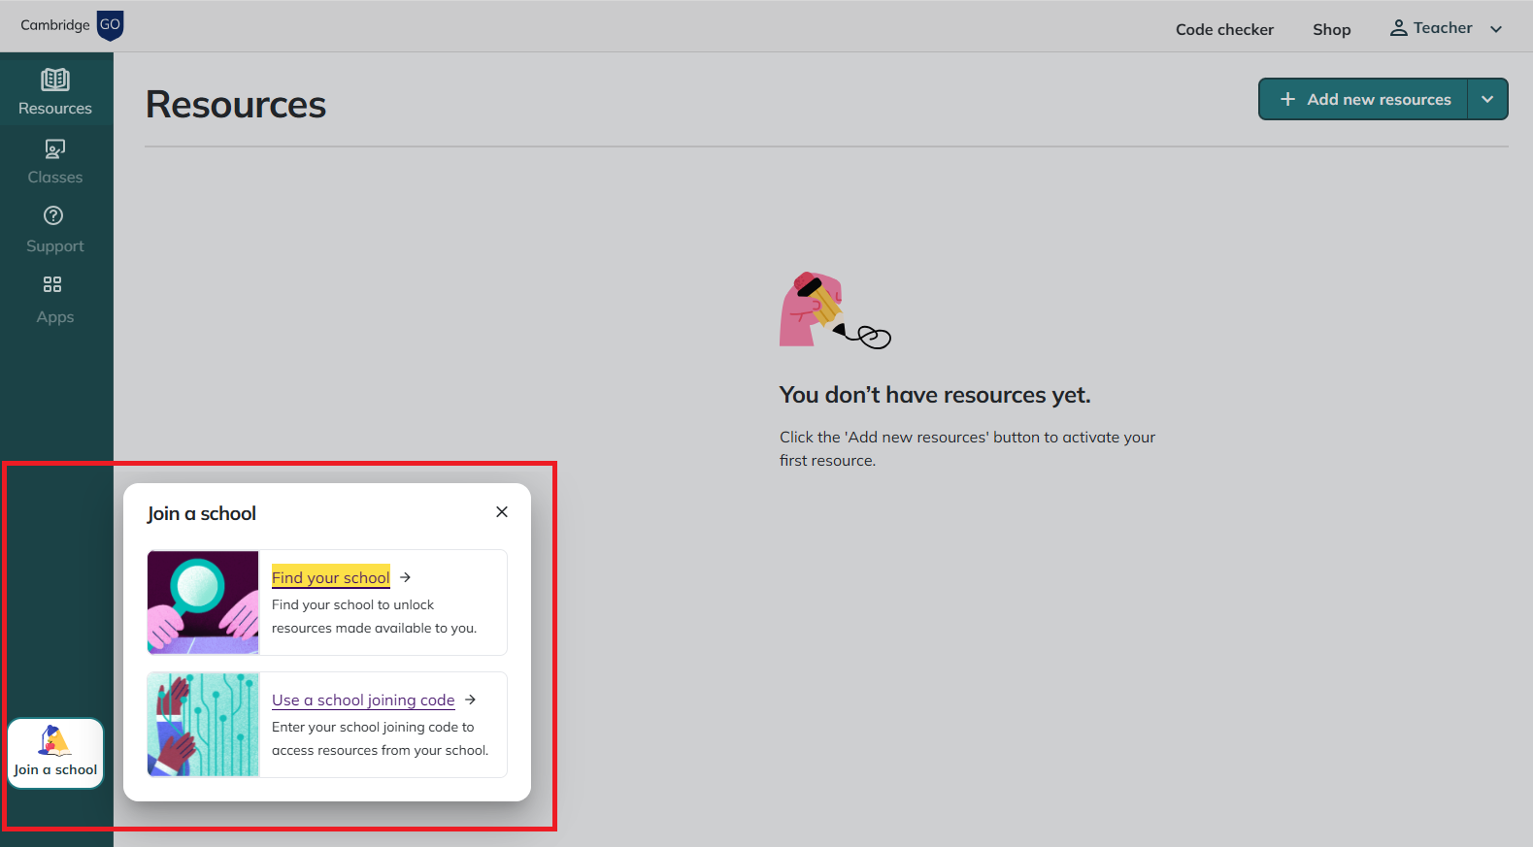Click arrow beside Use a school joining code
Image resolution: width=1533 pixels, height=847 pixels.
tap(471, 700)
